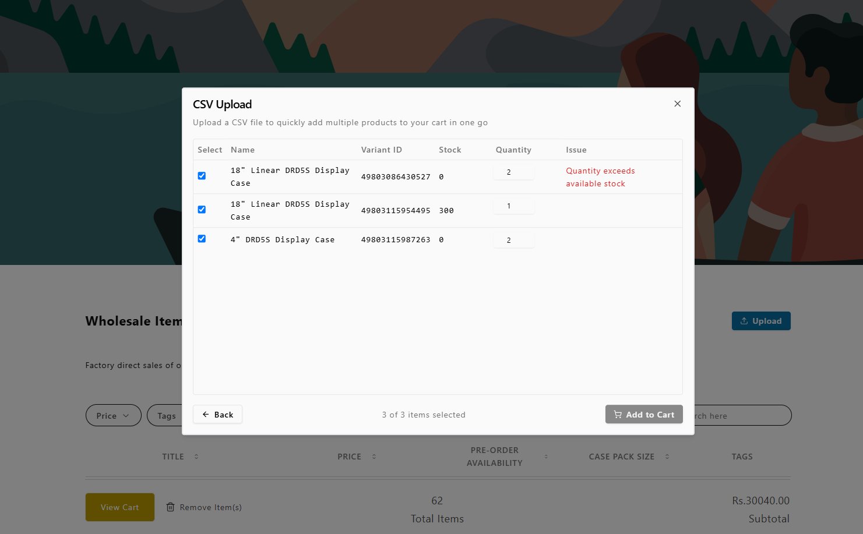
Task: Click the Upload button with arrow icon
Action: pos(761,321)
